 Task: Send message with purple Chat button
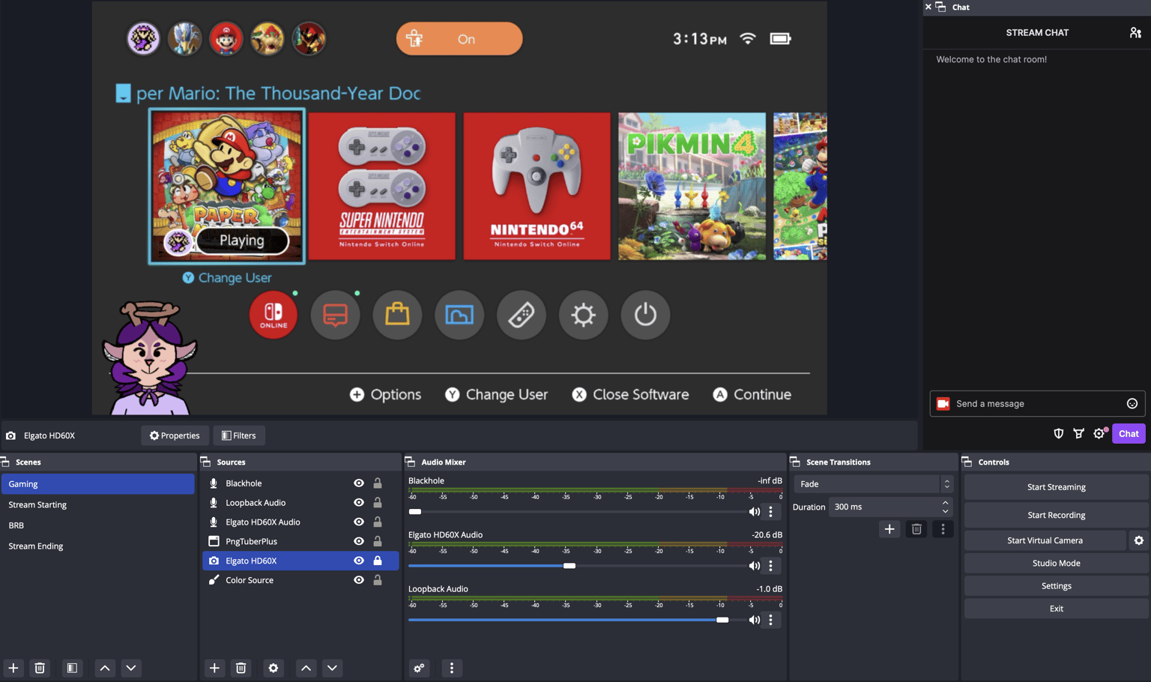point(1129,433)
